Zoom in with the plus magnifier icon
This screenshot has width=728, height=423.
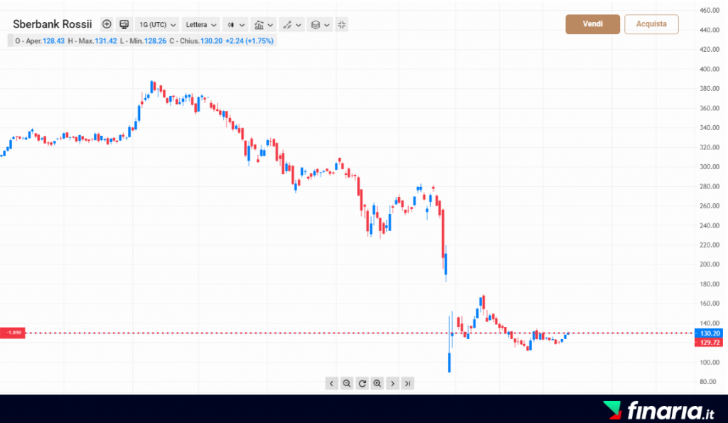(378, 383)
